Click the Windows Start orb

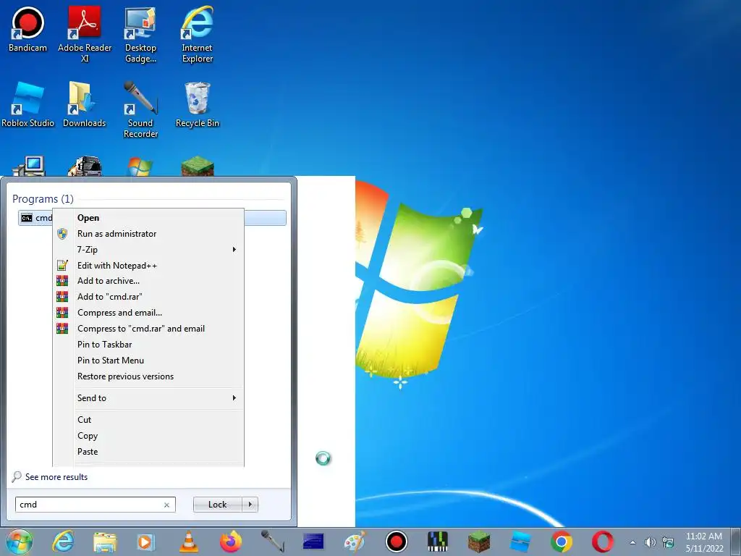pyautogui.click(x=20, y=542)
